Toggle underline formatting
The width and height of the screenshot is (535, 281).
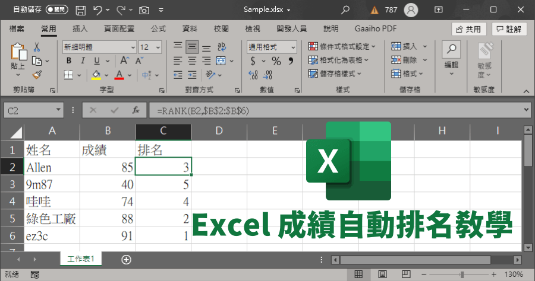coord(97,60)
